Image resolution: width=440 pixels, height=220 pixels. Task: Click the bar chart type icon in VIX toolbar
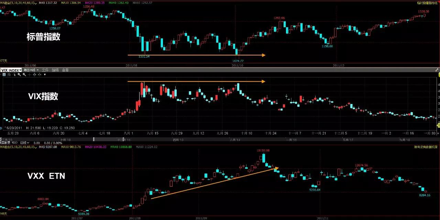pyautogui.click(x=9, y=75)
